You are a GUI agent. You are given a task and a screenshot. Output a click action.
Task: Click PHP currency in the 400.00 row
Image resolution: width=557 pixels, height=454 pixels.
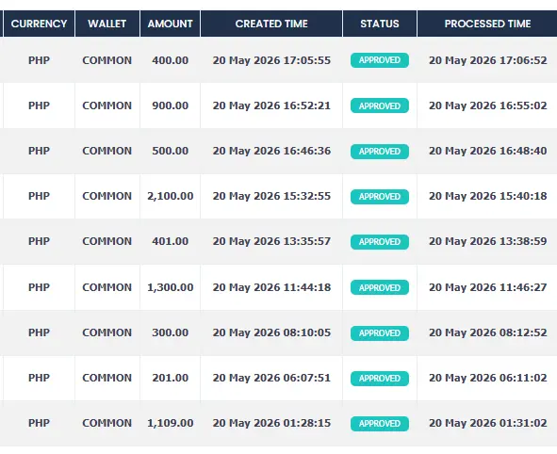click(39, 60)
